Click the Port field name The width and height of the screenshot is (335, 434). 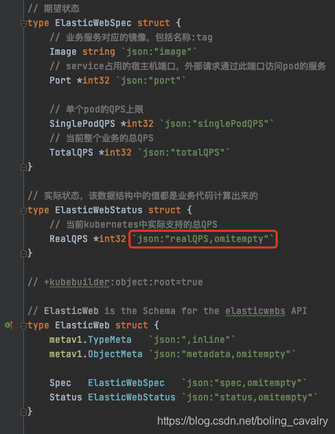point(60,80)
